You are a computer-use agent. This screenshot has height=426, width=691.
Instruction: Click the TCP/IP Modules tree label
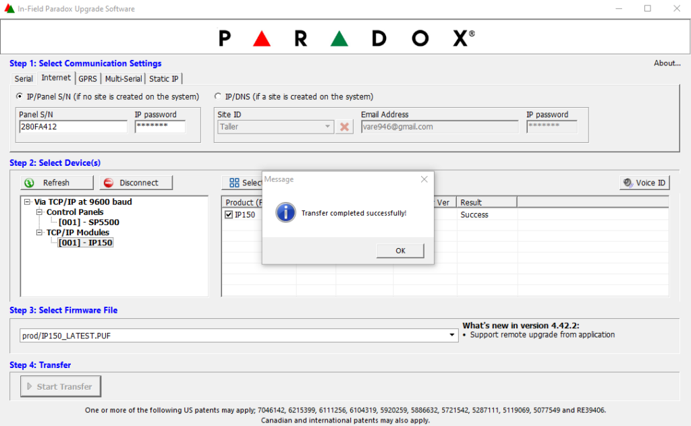tap(78, 233)
